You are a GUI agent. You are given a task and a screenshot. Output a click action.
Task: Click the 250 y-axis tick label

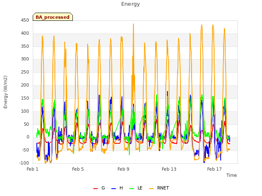pos(25,72)
